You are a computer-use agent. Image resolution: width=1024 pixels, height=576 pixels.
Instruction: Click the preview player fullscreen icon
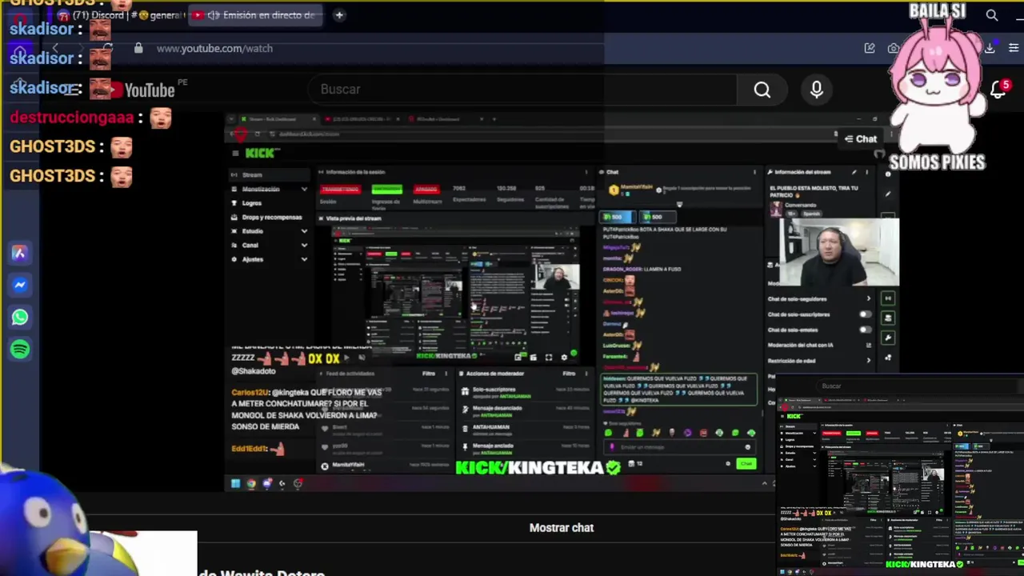549,358
